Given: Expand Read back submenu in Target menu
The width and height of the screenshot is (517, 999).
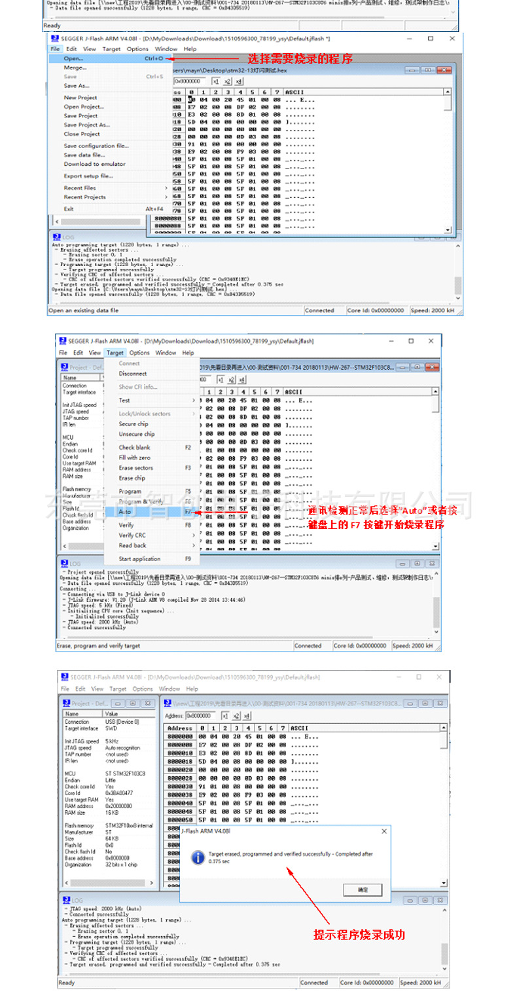Looking at the screenshot, I should point(151,545).
